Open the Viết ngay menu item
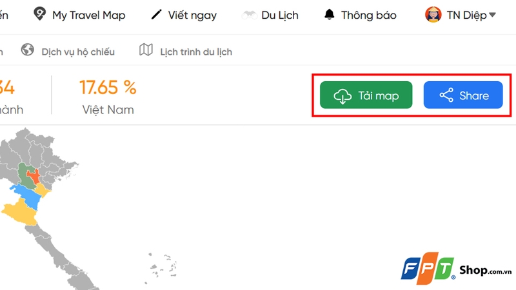The height and width of the screenshot is (290, 516). click(x=192, y=15)
